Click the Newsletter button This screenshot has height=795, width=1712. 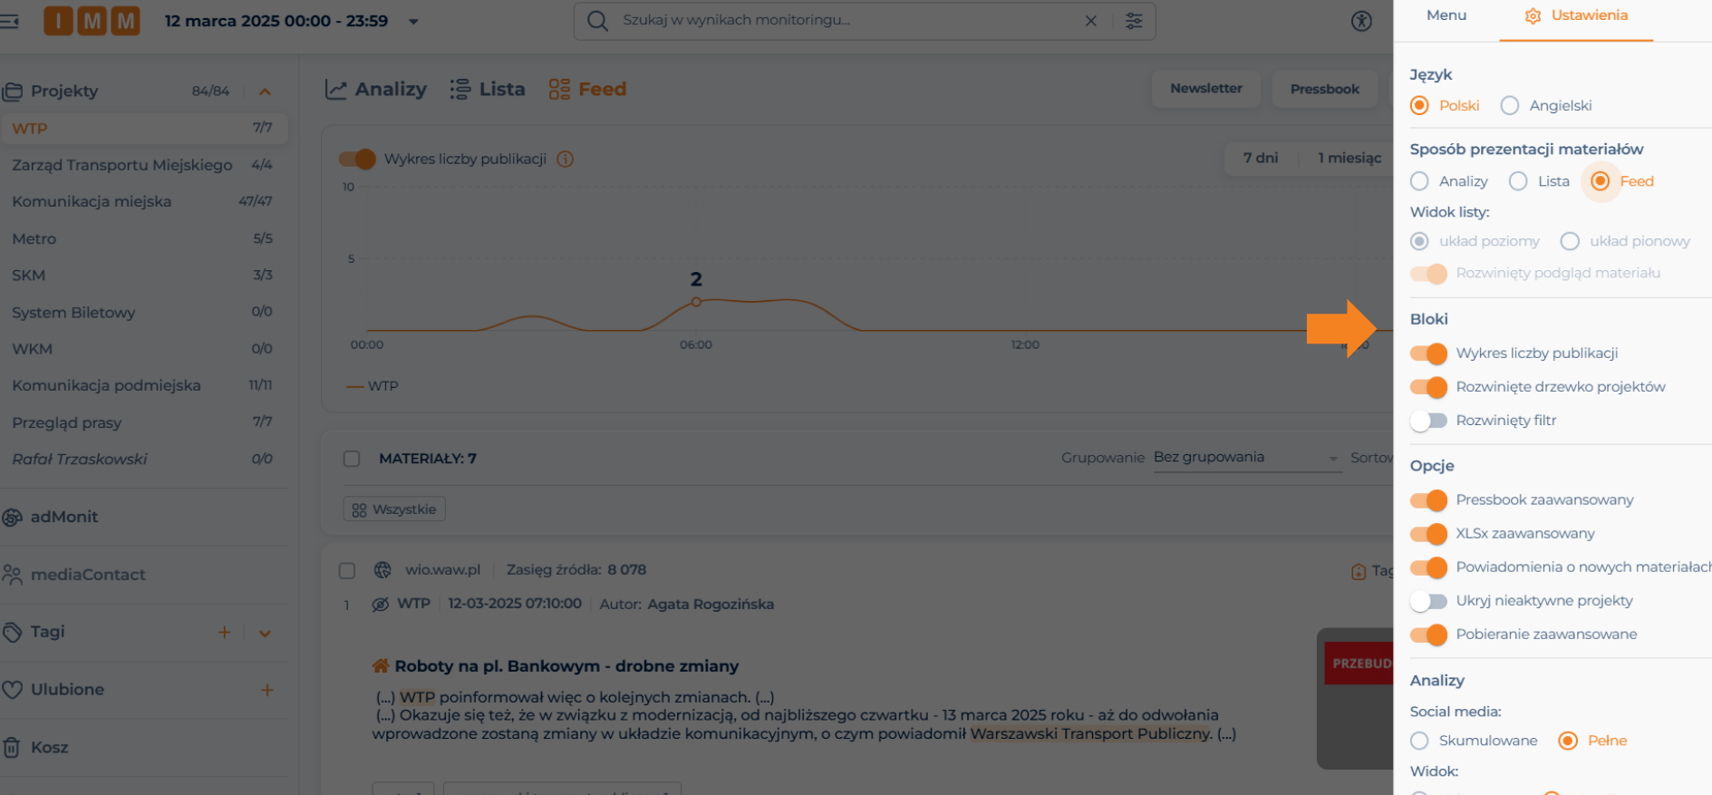[1205, 89]
